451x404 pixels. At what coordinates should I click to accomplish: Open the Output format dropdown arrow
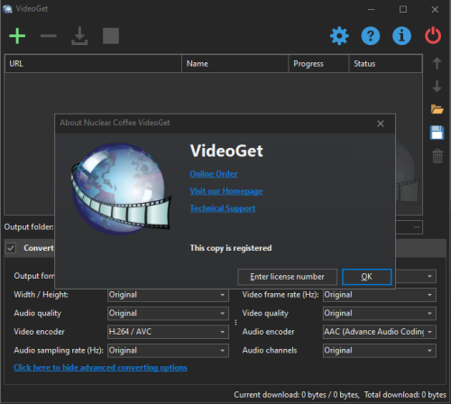tap(429, 276)
